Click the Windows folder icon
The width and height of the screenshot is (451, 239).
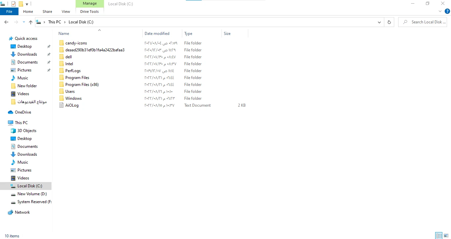(61, 98)
